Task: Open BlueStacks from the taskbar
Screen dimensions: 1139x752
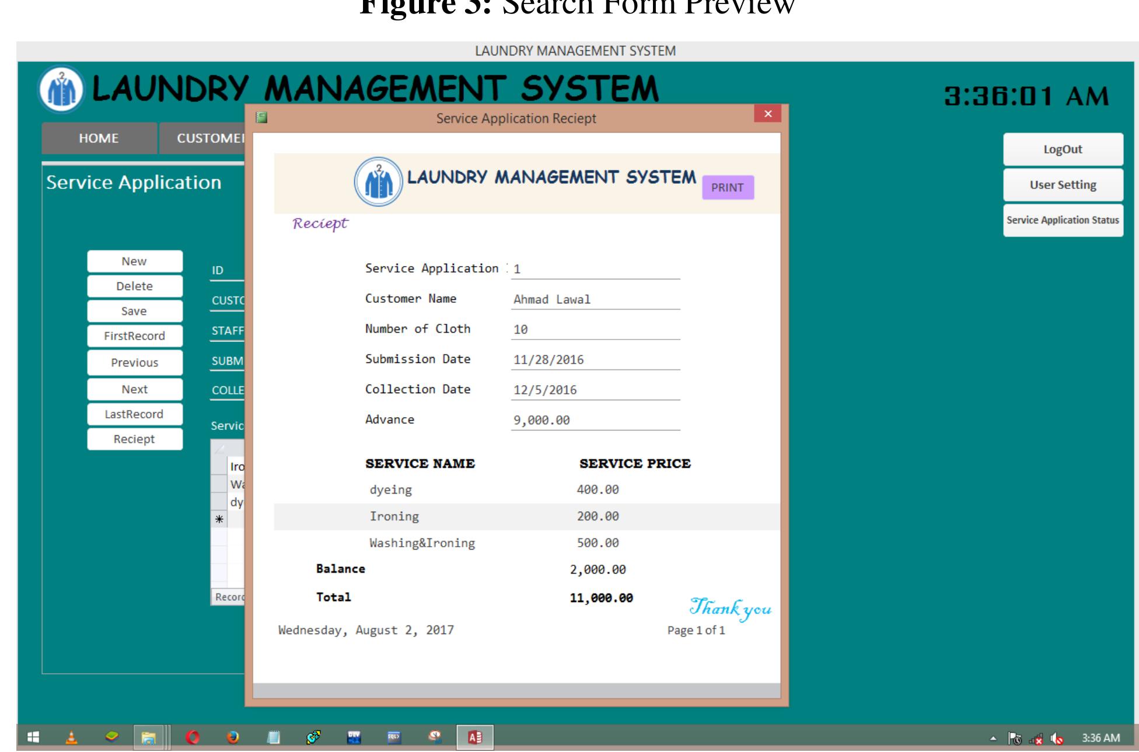Action: pos(111,736)
